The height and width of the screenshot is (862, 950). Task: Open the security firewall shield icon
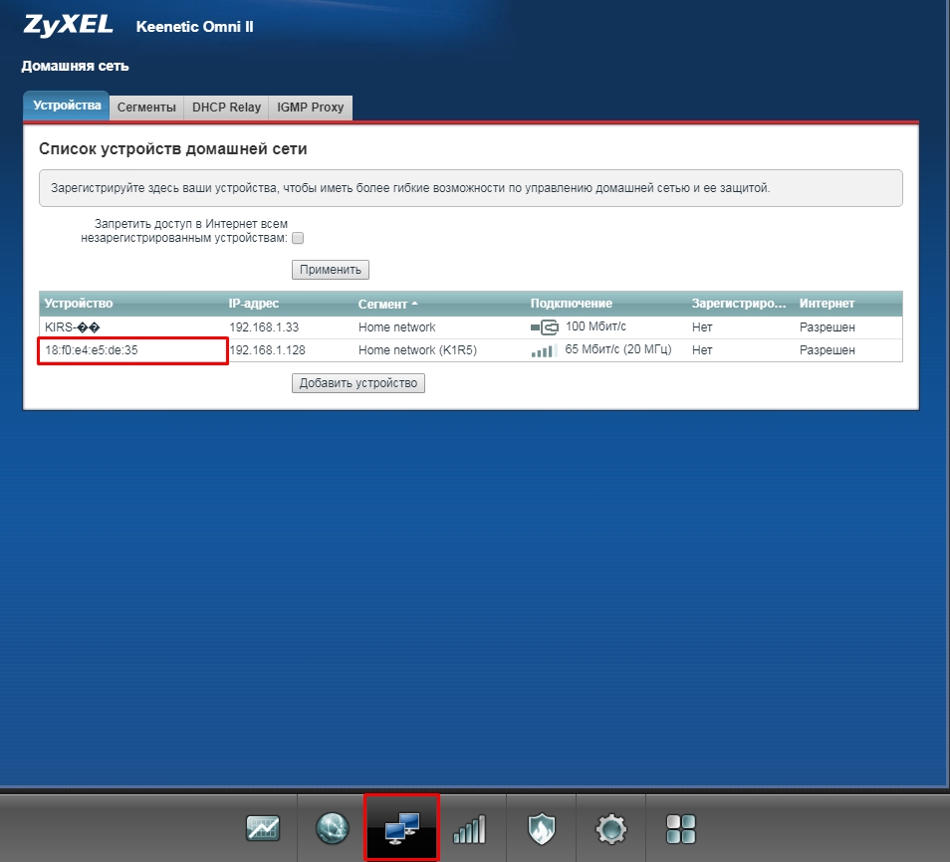point(541,828)
